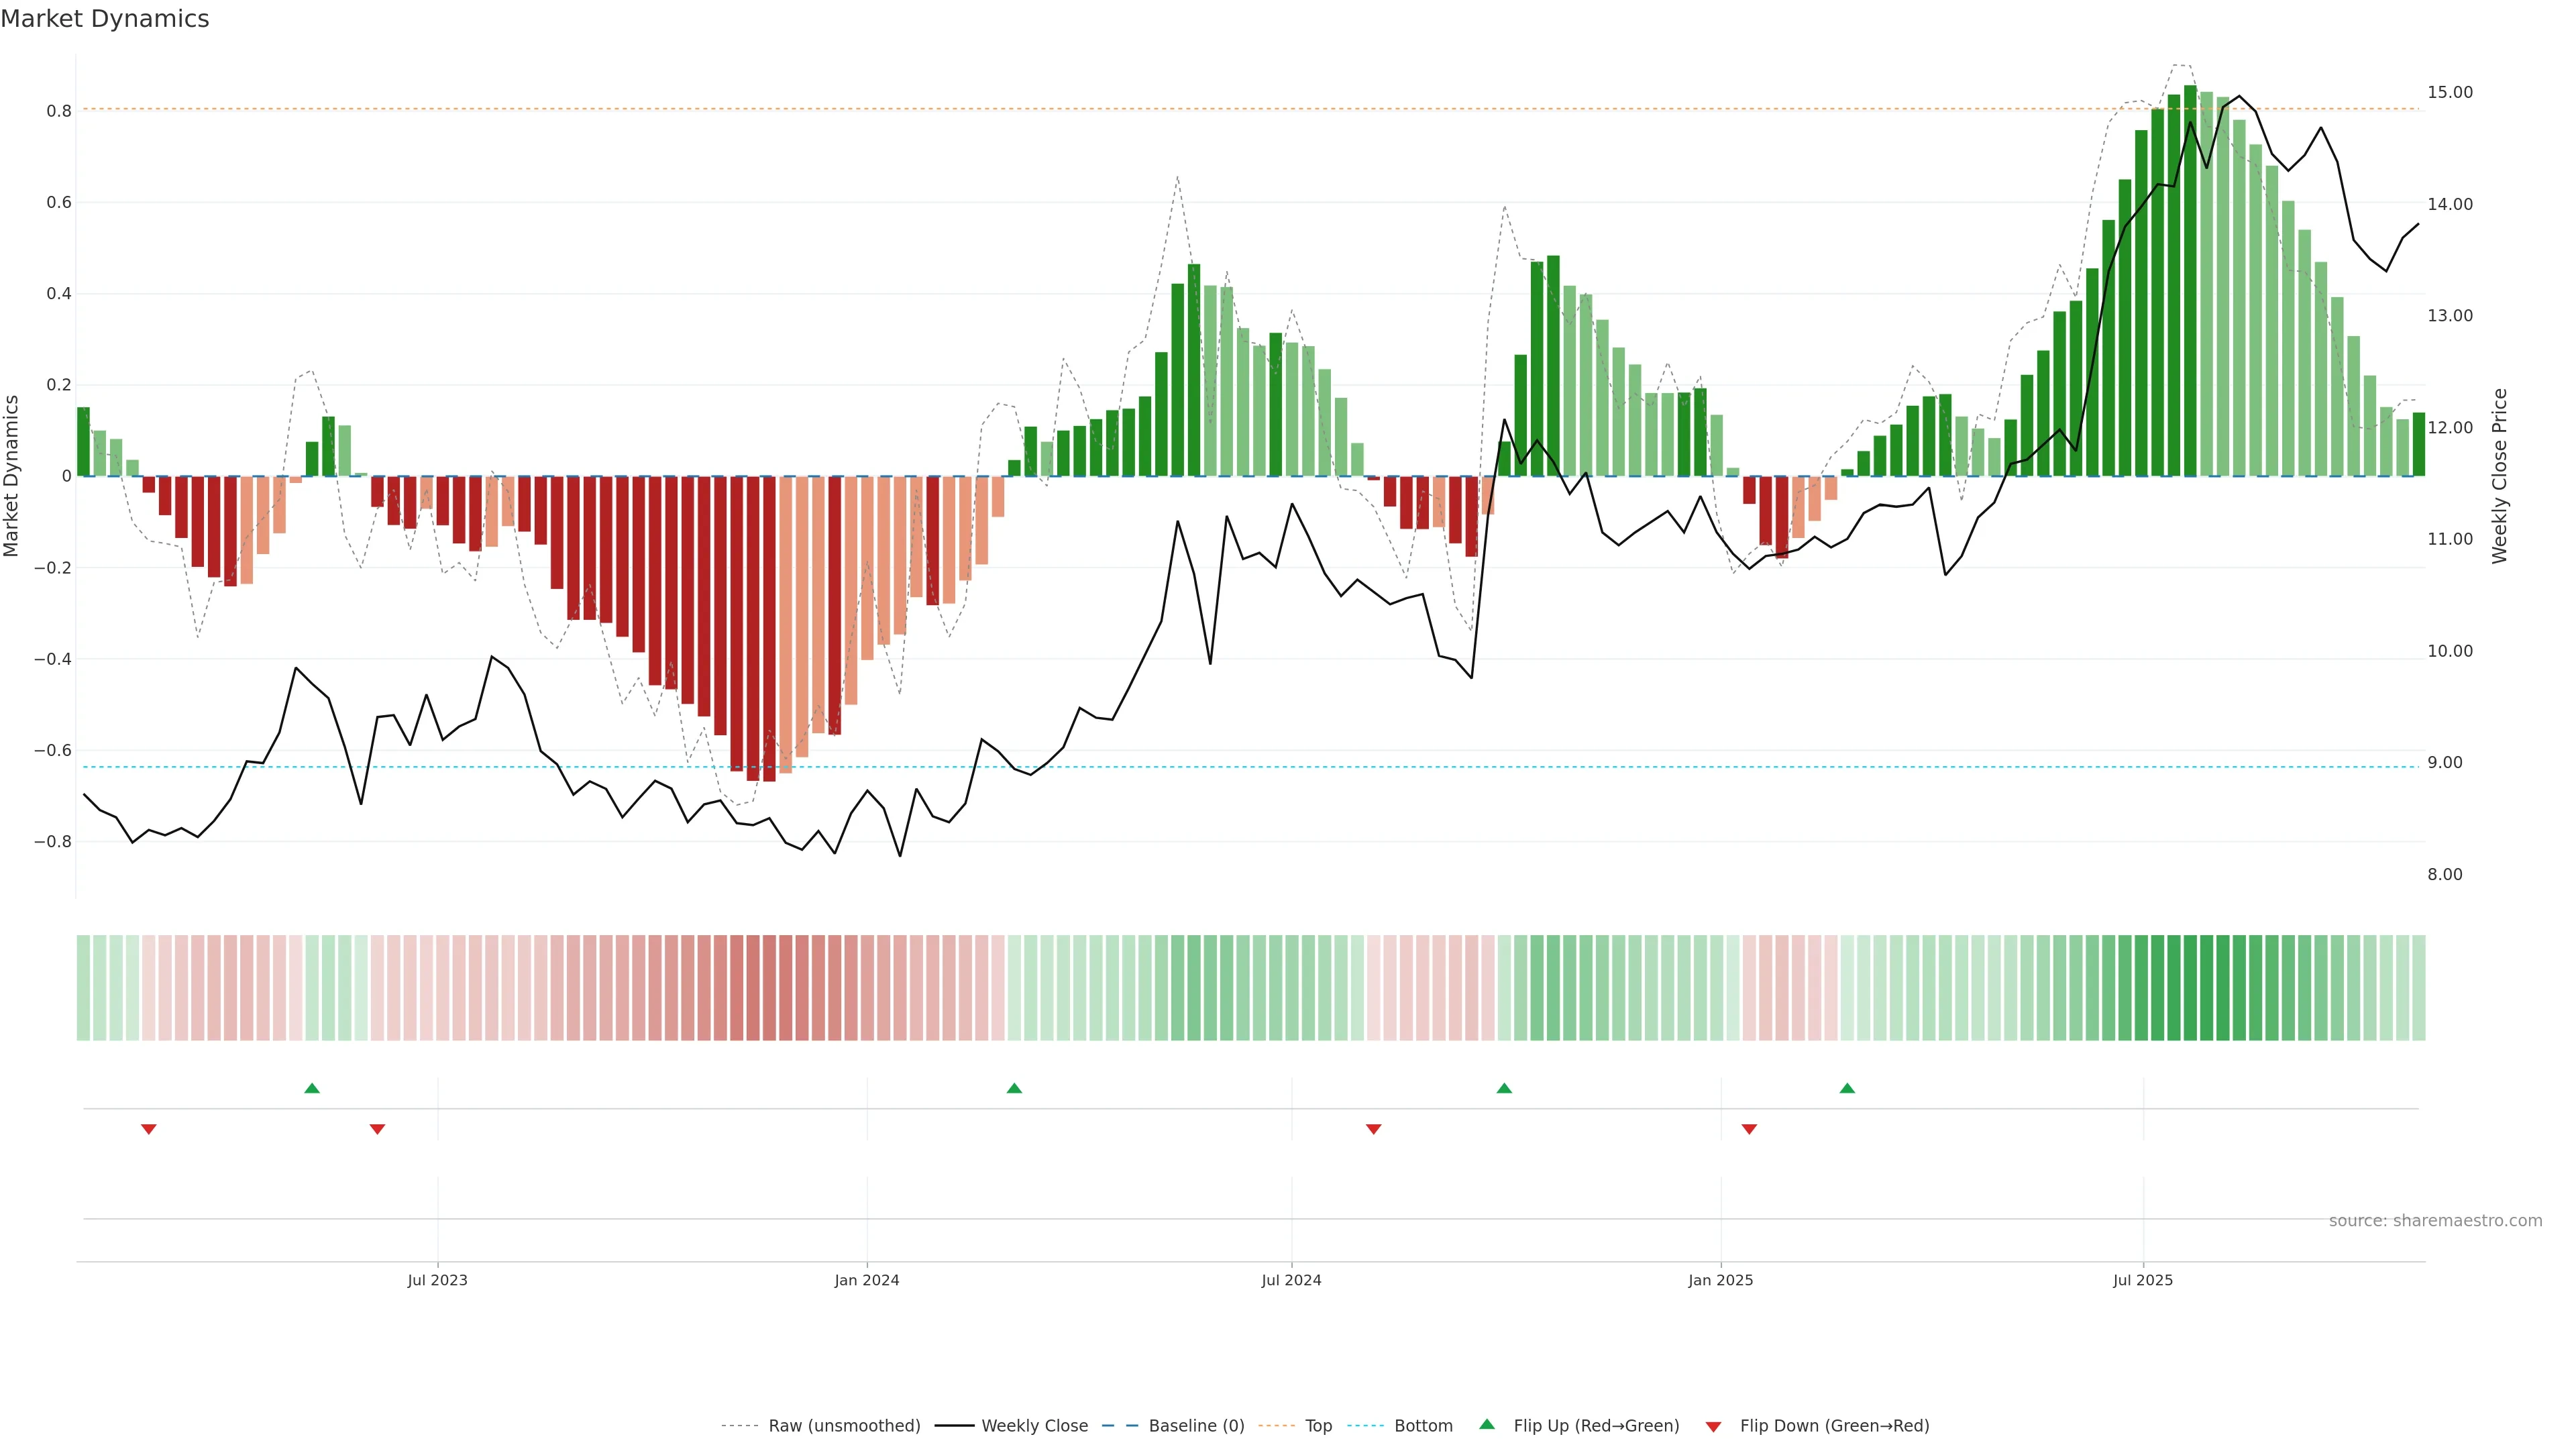Click the Jul 2025 axis label
Image resolution: width=2576 pixels, height=1449 pixels.
click(x=2143, y=1280)
